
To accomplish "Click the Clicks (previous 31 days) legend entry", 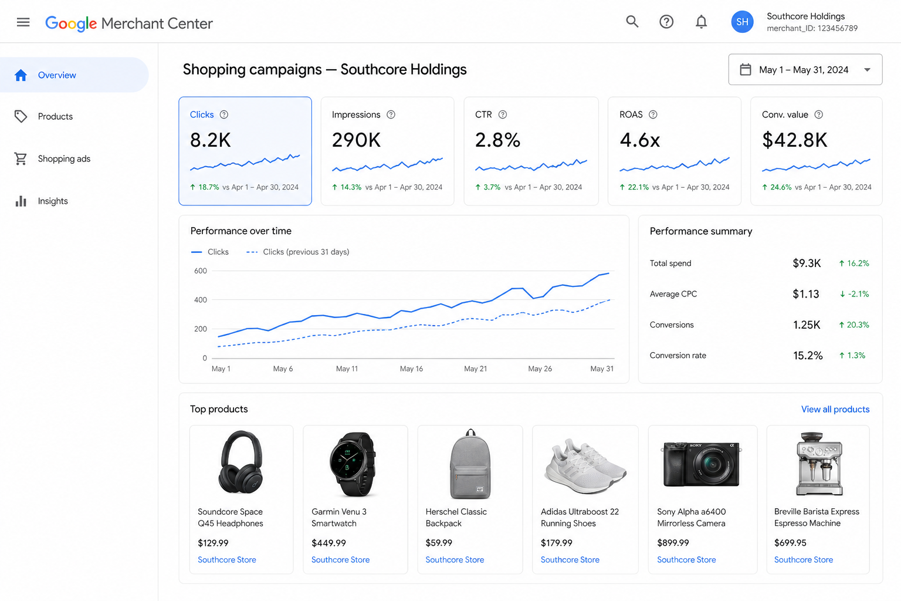I will (298, 252).
